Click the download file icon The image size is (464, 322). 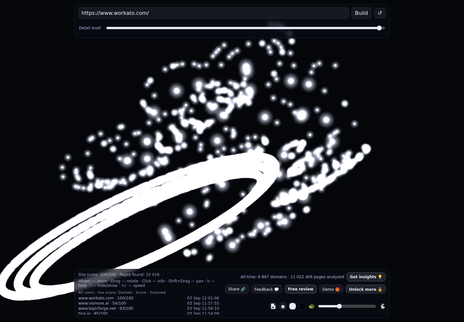coord(273,306)
